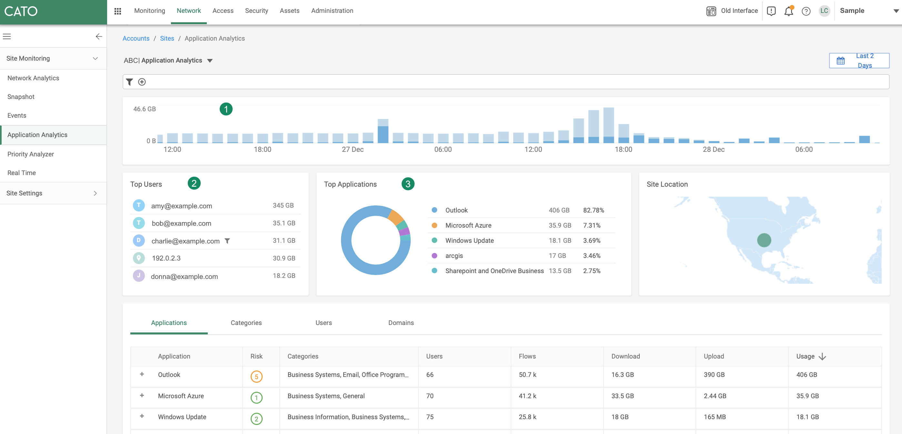
Task: Collapse sidebar with the back arrow icon
Action: tap(99, 36)
